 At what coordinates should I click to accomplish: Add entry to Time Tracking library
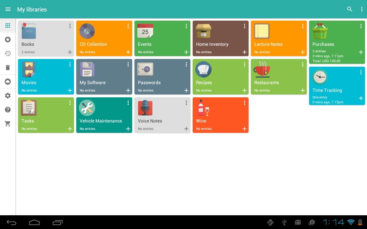(x=361, y=98)
